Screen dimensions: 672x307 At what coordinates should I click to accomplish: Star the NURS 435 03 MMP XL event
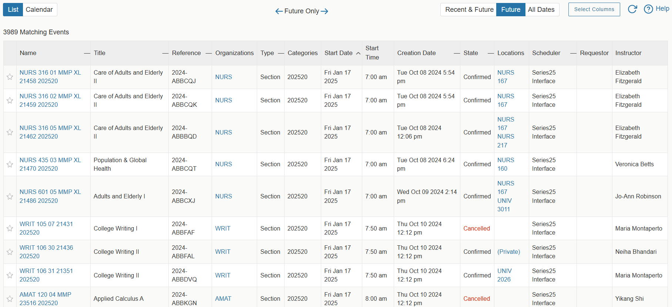(x=10, y=164)
